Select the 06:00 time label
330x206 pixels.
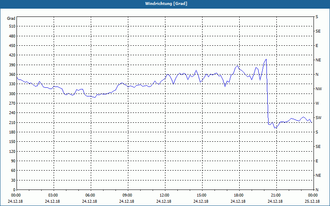coord(91,195)
